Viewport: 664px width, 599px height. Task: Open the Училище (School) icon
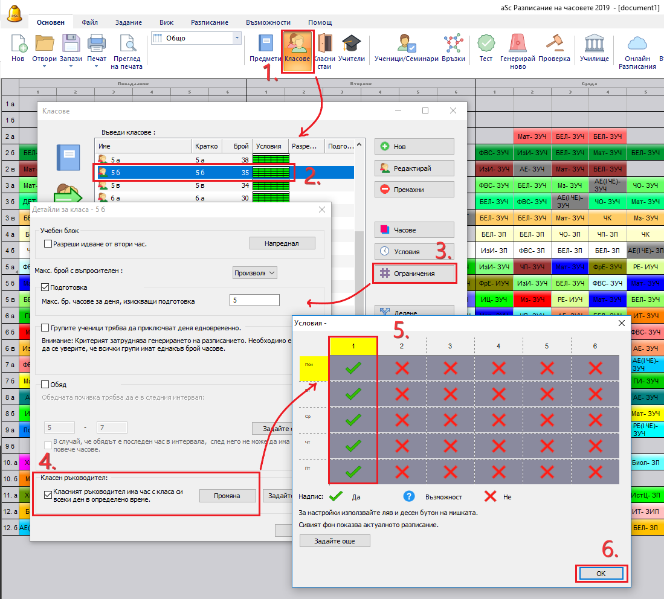594,47
